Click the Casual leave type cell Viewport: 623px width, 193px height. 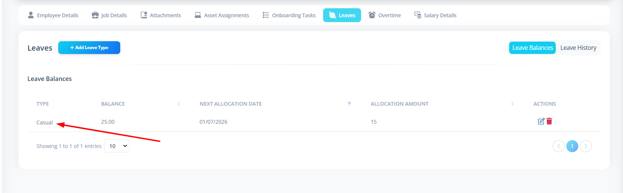pos(44,123)
